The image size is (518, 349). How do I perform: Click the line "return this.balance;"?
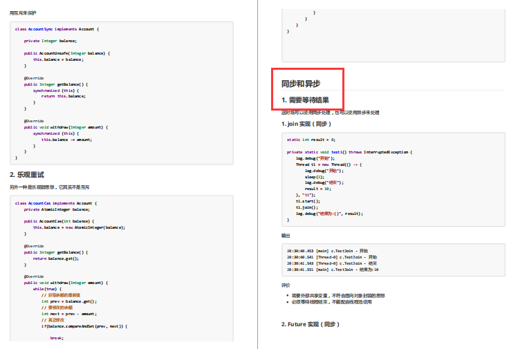(x=64, y=96)
